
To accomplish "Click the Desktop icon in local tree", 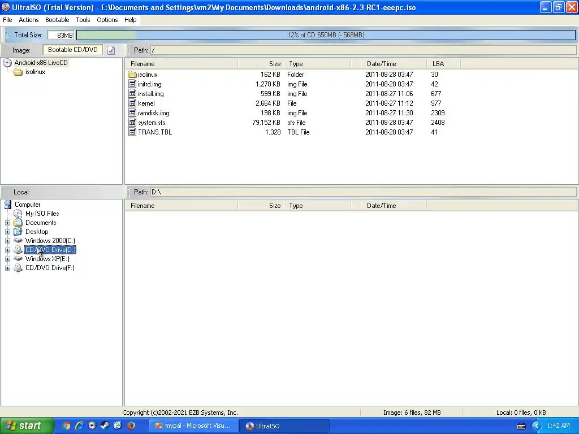I will pos(18,232).
